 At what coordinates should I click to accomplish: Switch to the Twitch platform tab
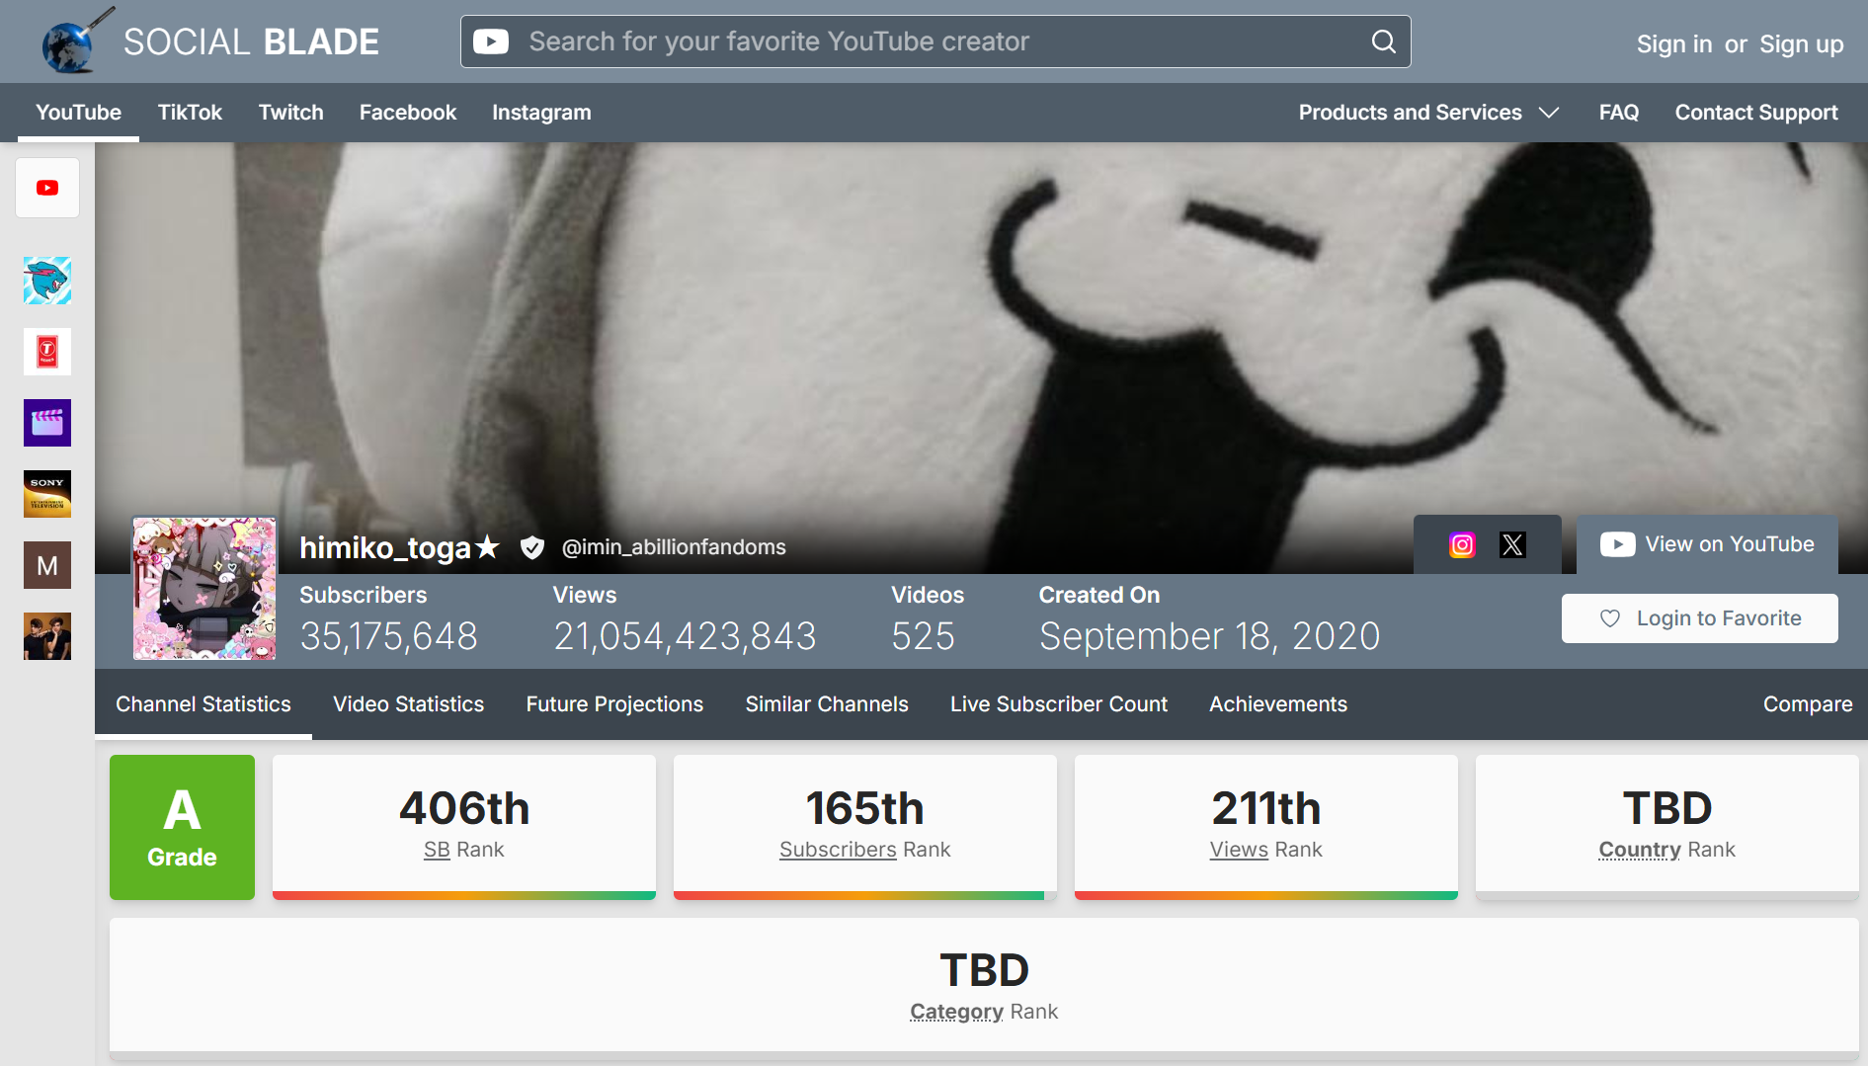(291, 113)
